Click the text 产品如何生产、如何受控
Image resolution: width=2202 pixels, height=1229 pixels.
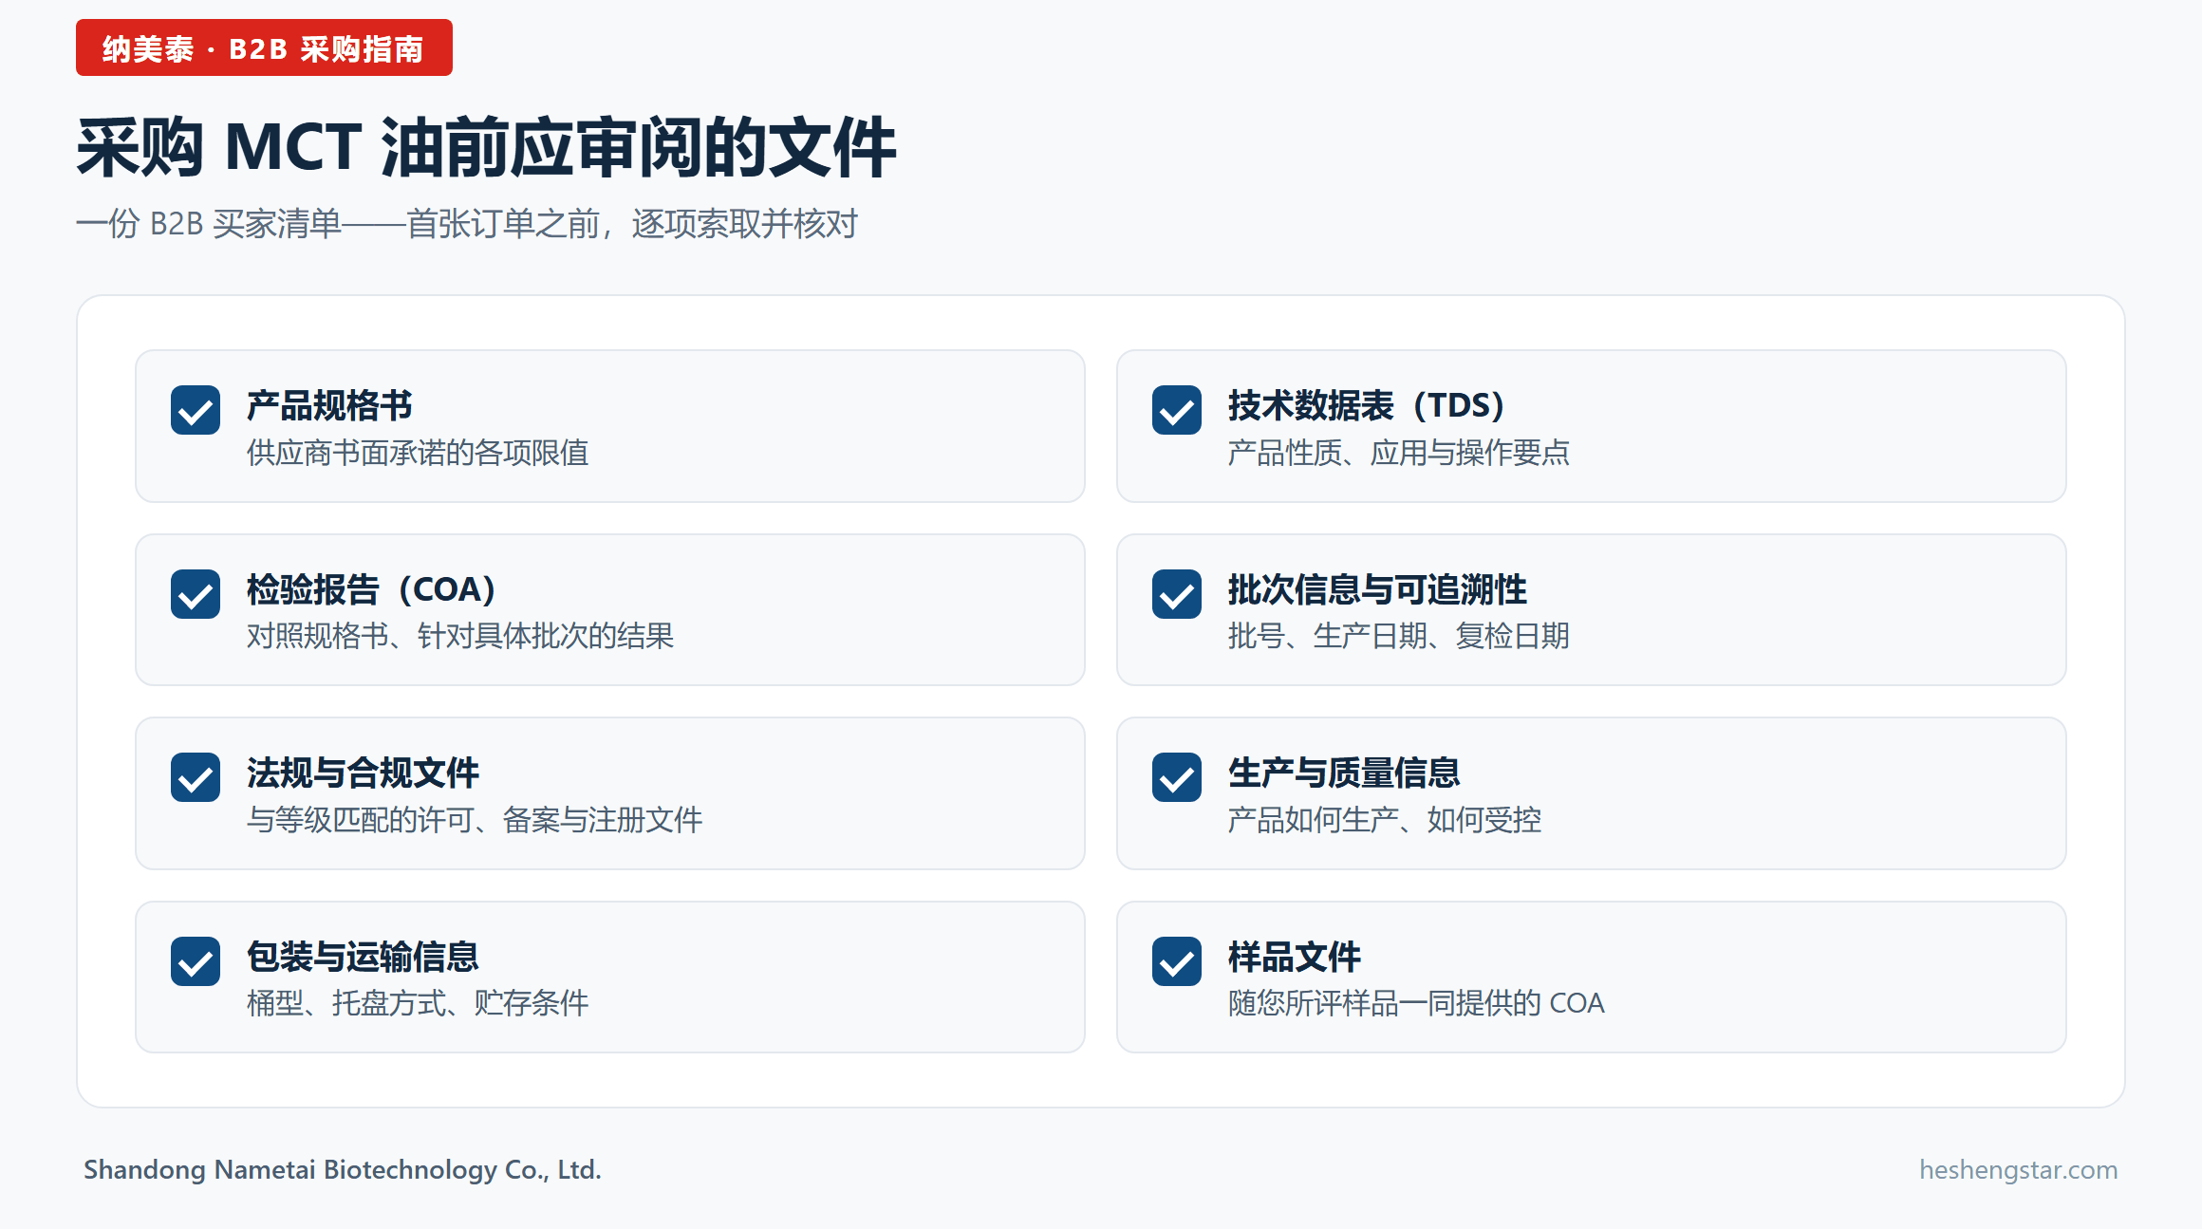tap(1385, 820)
